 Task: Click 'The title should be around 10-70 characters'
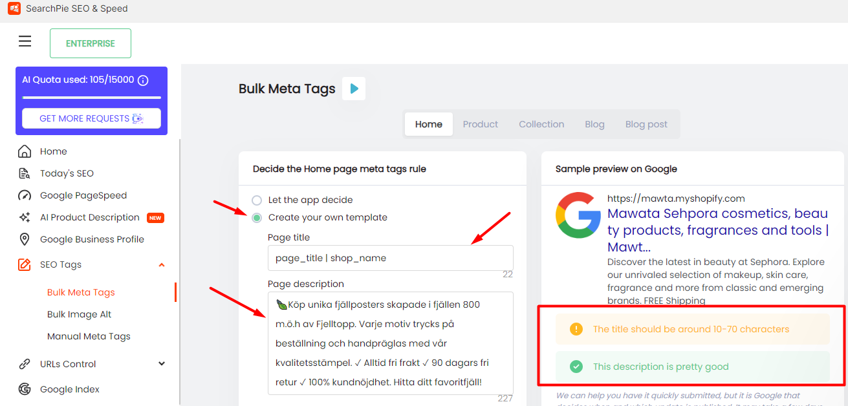click(691, 329)
